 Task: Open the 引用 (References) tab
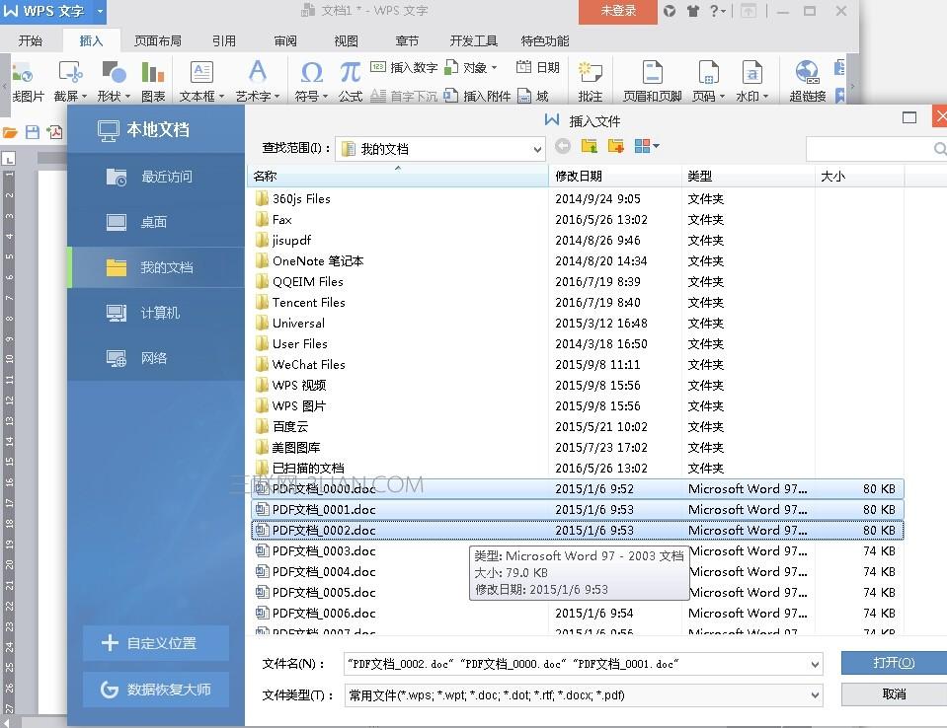coord(224,40)
